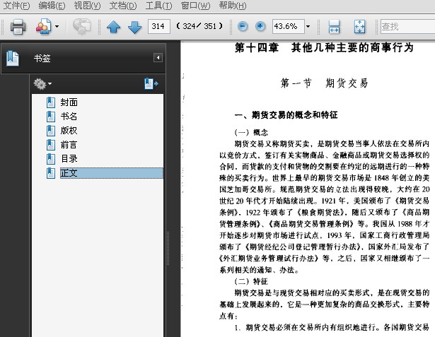Image resolution: width=435 pixels, height=337 pixels.
Task: Open the 工具(T) menu
Action: 158,6
